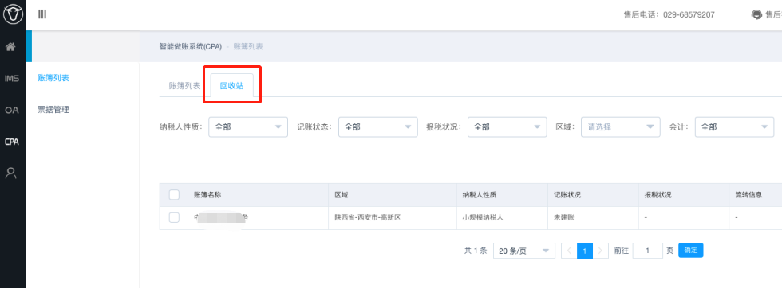Click the after-sales headset icon
Screen dimensions: 782x288
click(756, 15)
